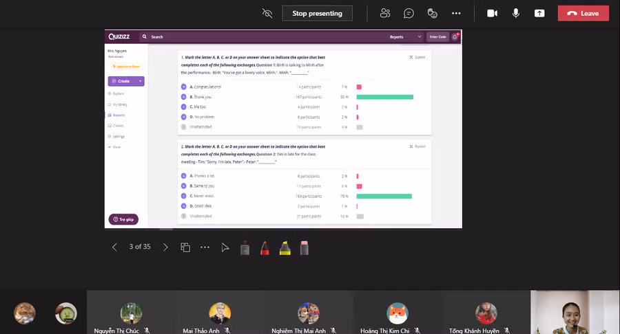Image resolution: width=620 pixels, height=334 pixels.
Task: Toggle the camera on or off
Action: [492, 13]
